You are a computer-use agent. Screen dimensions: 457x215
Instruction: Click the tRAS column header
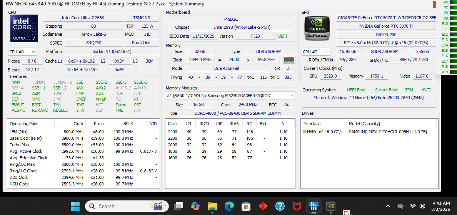[234, 124]
